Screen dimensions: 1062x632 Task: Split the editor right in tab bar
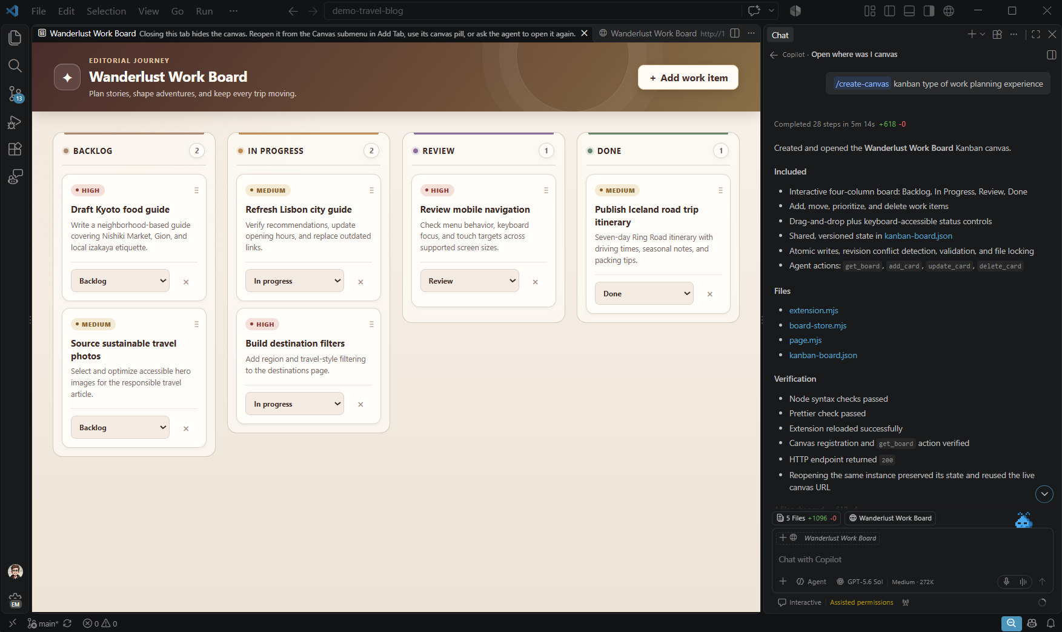[735, 33]
